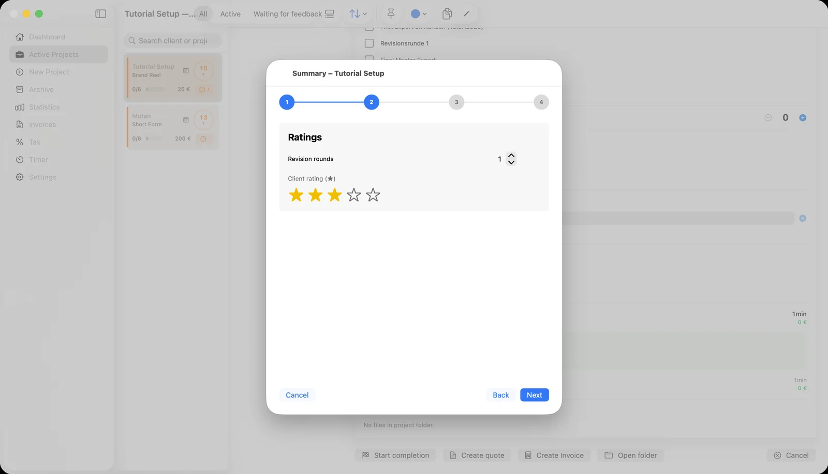Click the list view icon beside Waiting for feedback

[330, 14]
